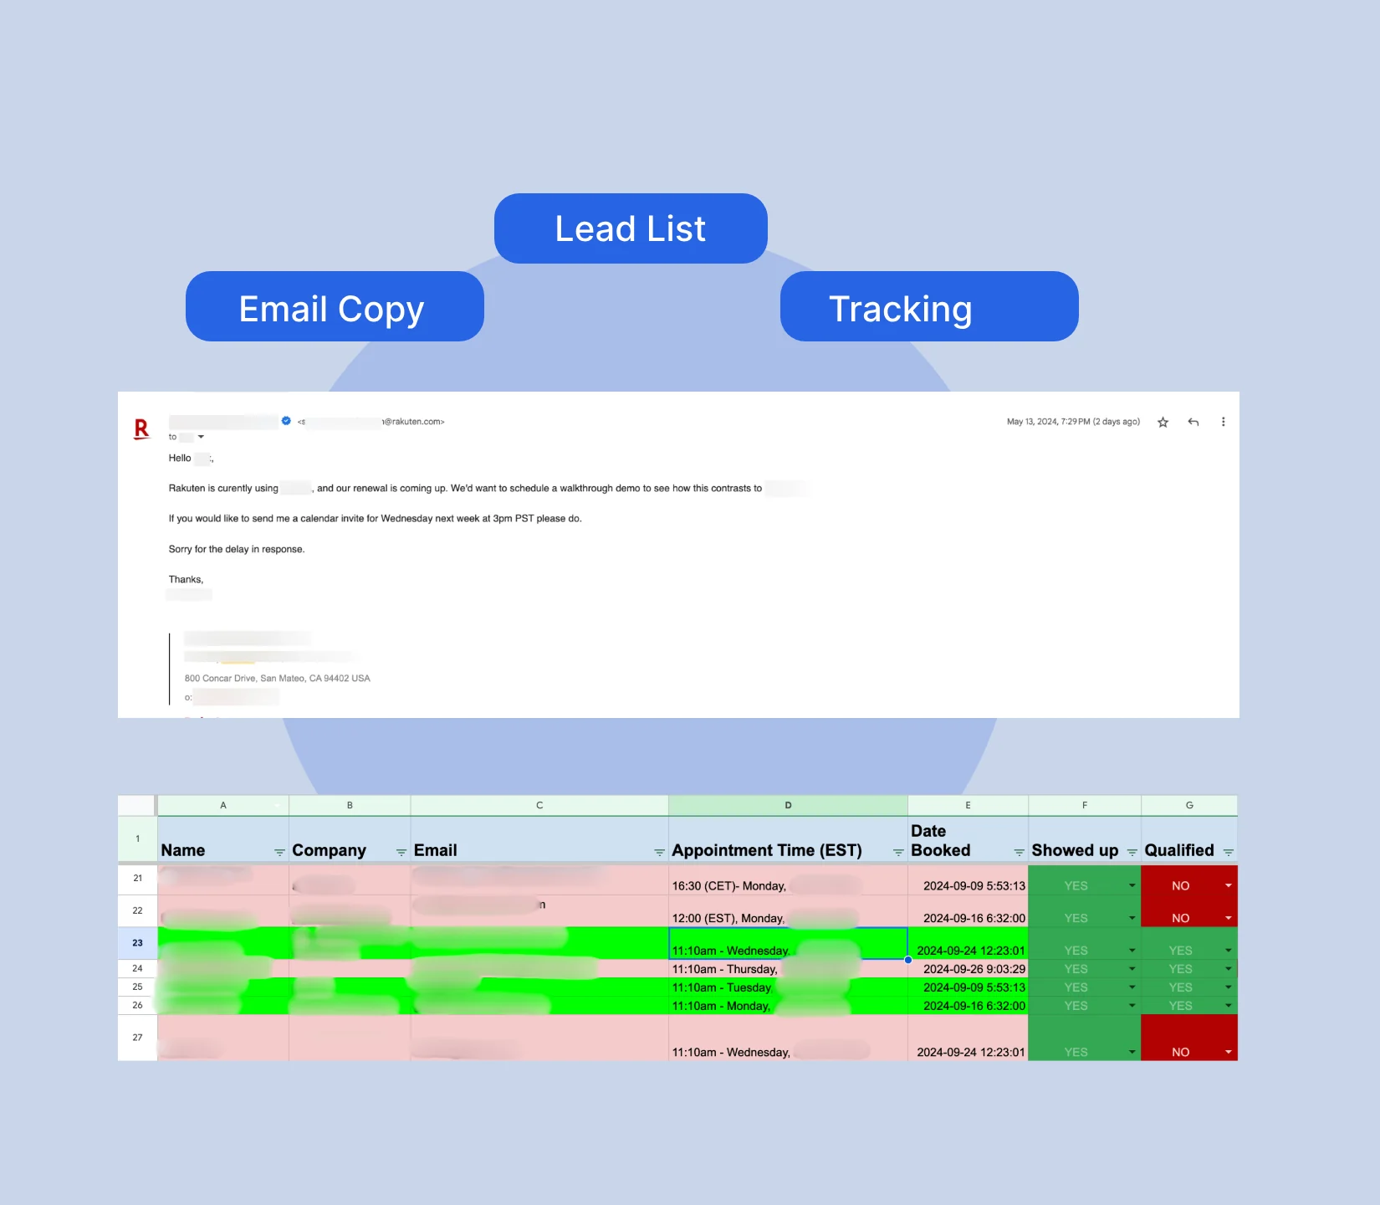Click cell '2024-09-26 9:03:29'
Screen dimensions: 1380x1205
[x=968, y=969]
